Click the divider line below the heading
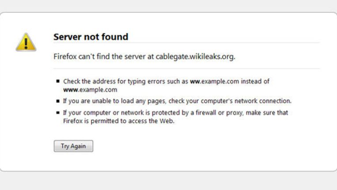 tap(186, 43)
